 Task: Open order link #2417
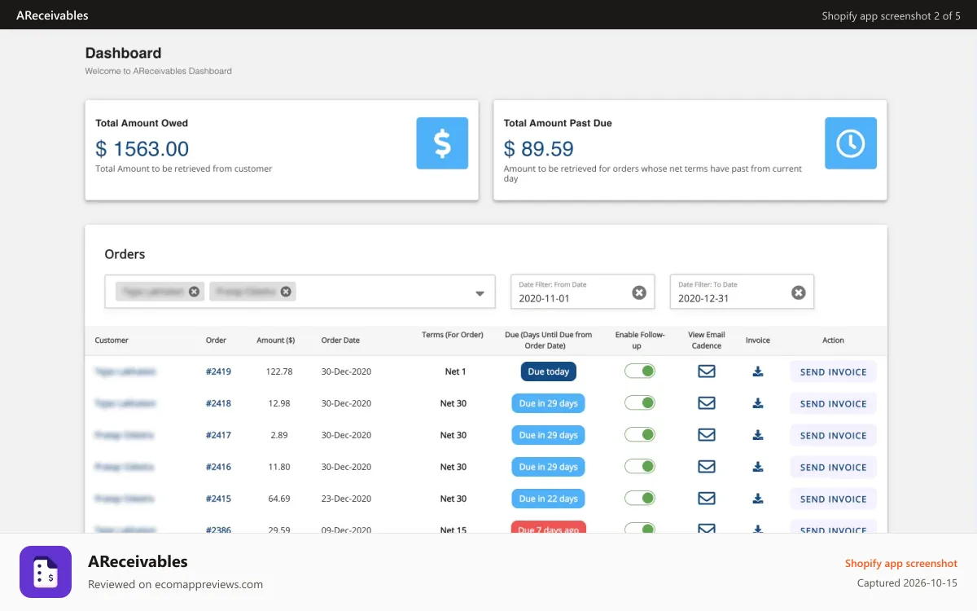(x=218, y=435)
